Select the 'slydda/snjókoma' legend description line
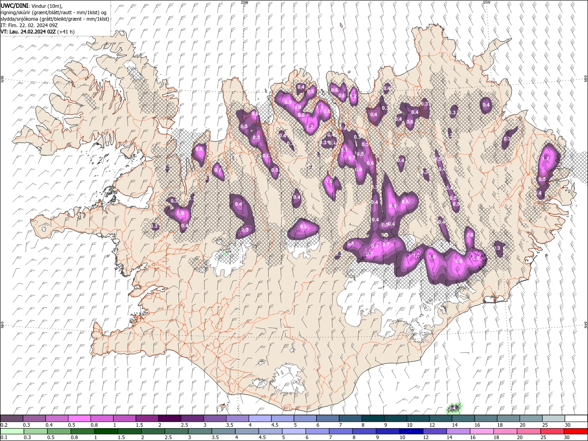This screenshot has width=588, height=441. (55, 19)
